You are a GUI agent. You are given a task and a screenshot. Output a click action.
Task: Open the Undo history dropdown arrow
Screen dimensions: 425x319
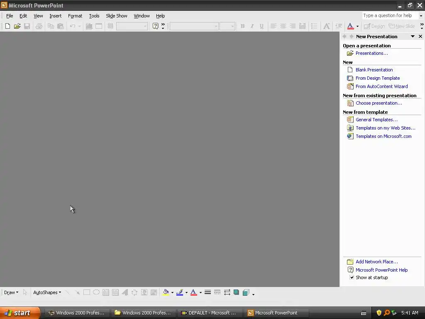(79, 26)
